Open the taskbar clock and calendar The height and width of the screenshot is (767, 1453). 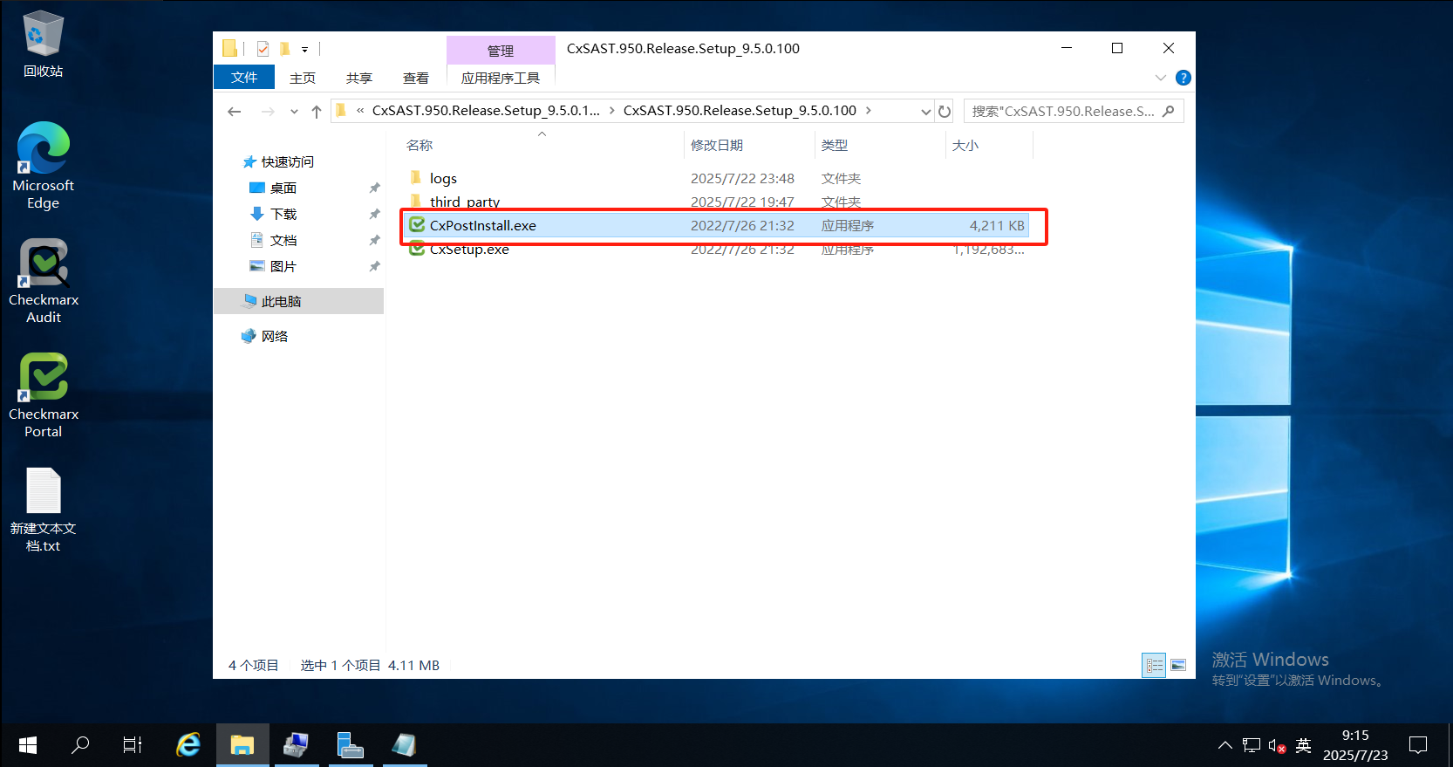point(1355,745)
